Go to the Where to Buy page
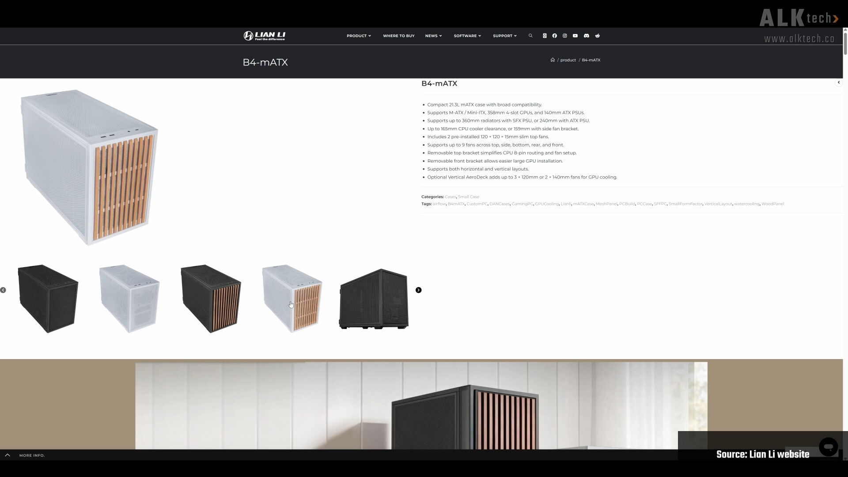 [399, 36]
